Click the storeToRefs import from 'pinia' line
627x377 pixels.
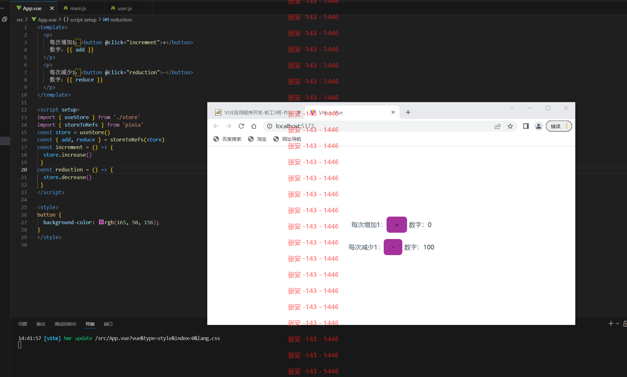90,125
